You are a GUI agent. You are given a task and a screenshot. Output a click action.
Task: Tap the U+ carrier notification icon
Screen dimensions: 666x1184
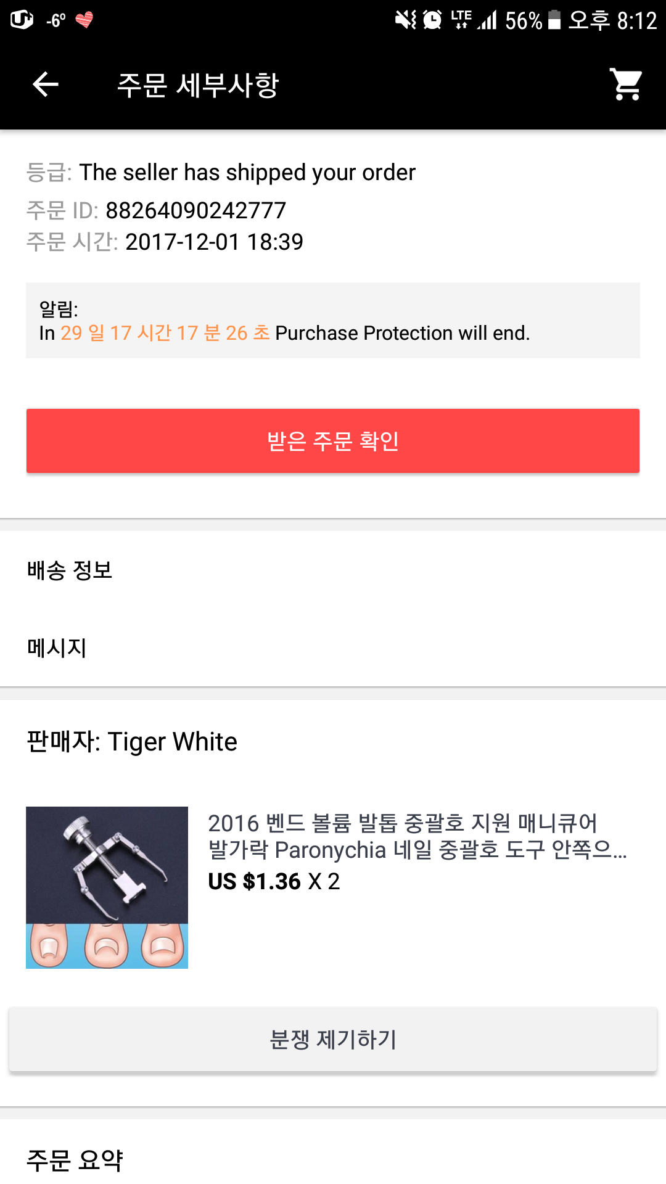(x=22, y=20)
